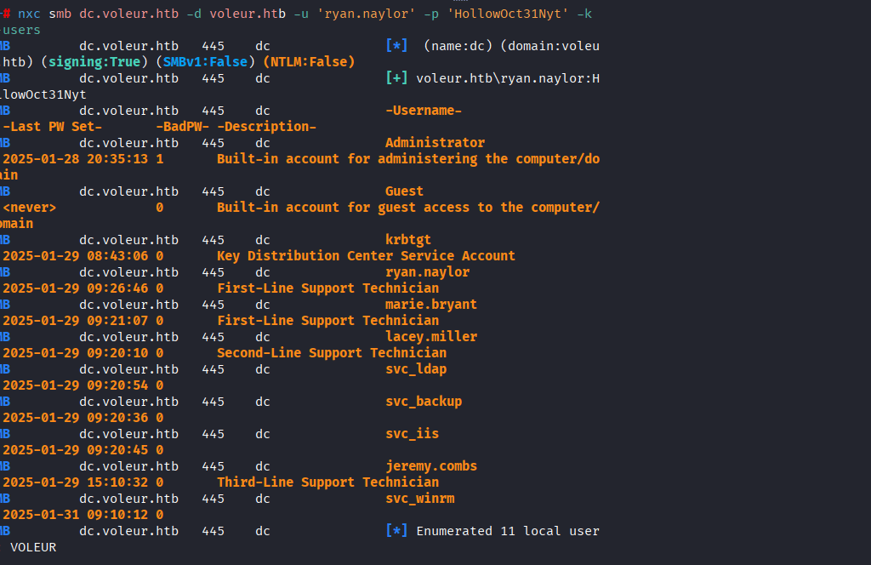
Task: Click the lacey.miller username
Action: tap(431, 337)
